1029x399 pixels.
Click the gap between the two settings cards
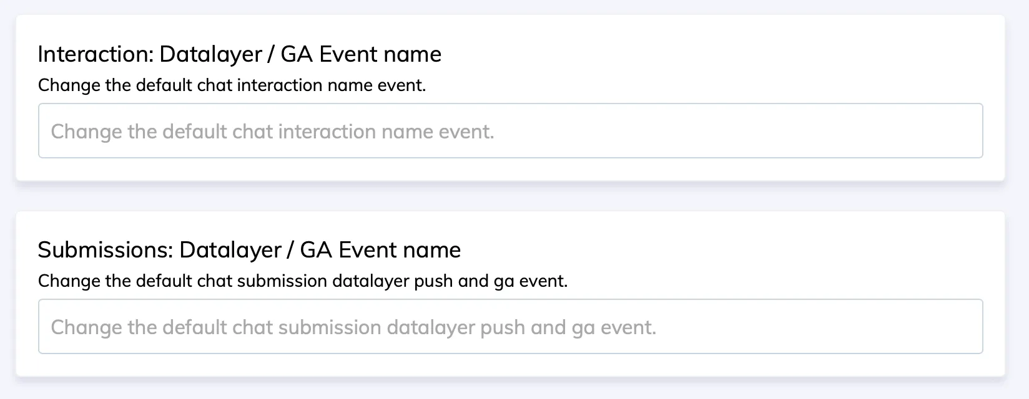click(510, 196)
